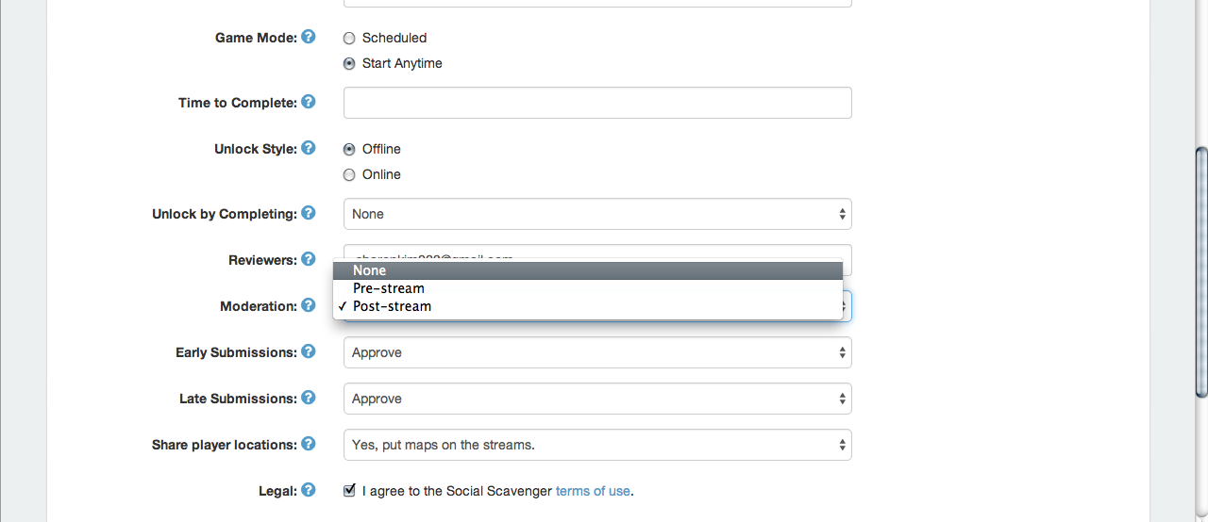Click Late Submissions help icon
1208x522 pixels.
309,398
